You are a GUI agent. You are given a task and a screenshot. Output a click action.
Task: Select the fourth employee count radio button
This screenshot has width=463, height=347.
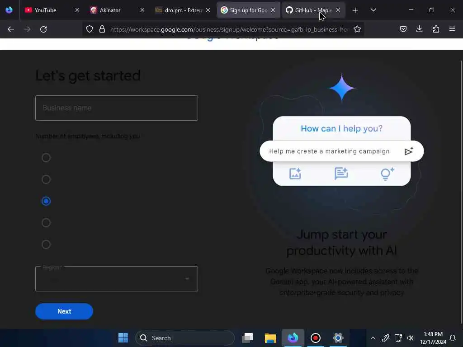pyautogui.click(x=46, y=223)
